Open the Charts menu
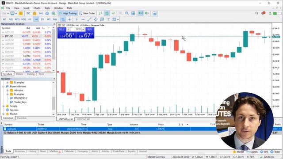 tap(37, 8)
